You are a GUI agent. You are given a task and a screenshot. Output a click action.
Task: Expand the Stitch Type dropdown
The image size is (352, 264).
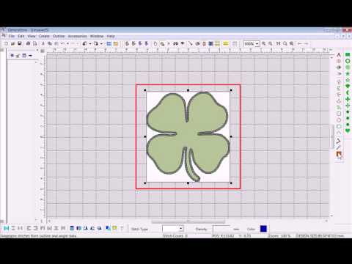tap(180, 229)
